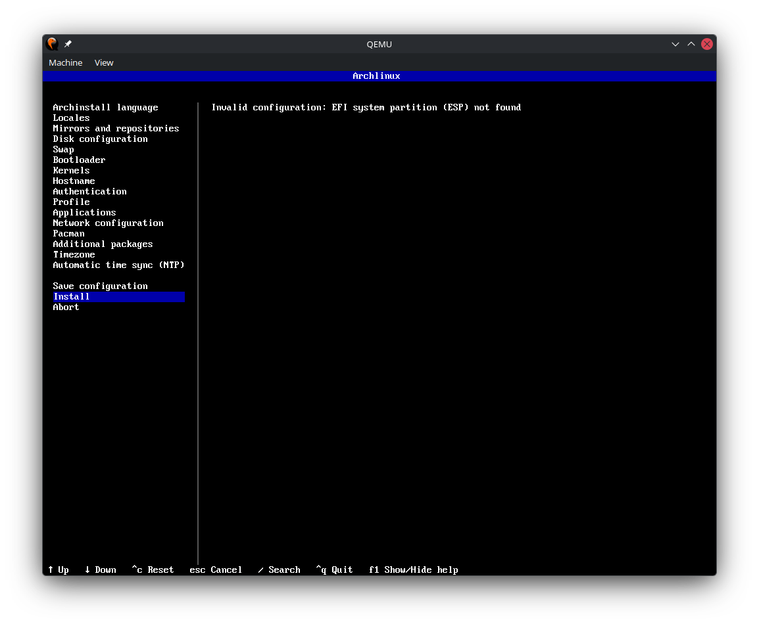Select the Swap menu entry
The image size is (759, 626).
pos(63,149)
